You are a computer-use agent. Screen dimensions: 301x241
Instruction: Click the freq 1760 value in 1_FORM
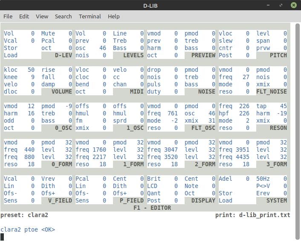[99, 150]
